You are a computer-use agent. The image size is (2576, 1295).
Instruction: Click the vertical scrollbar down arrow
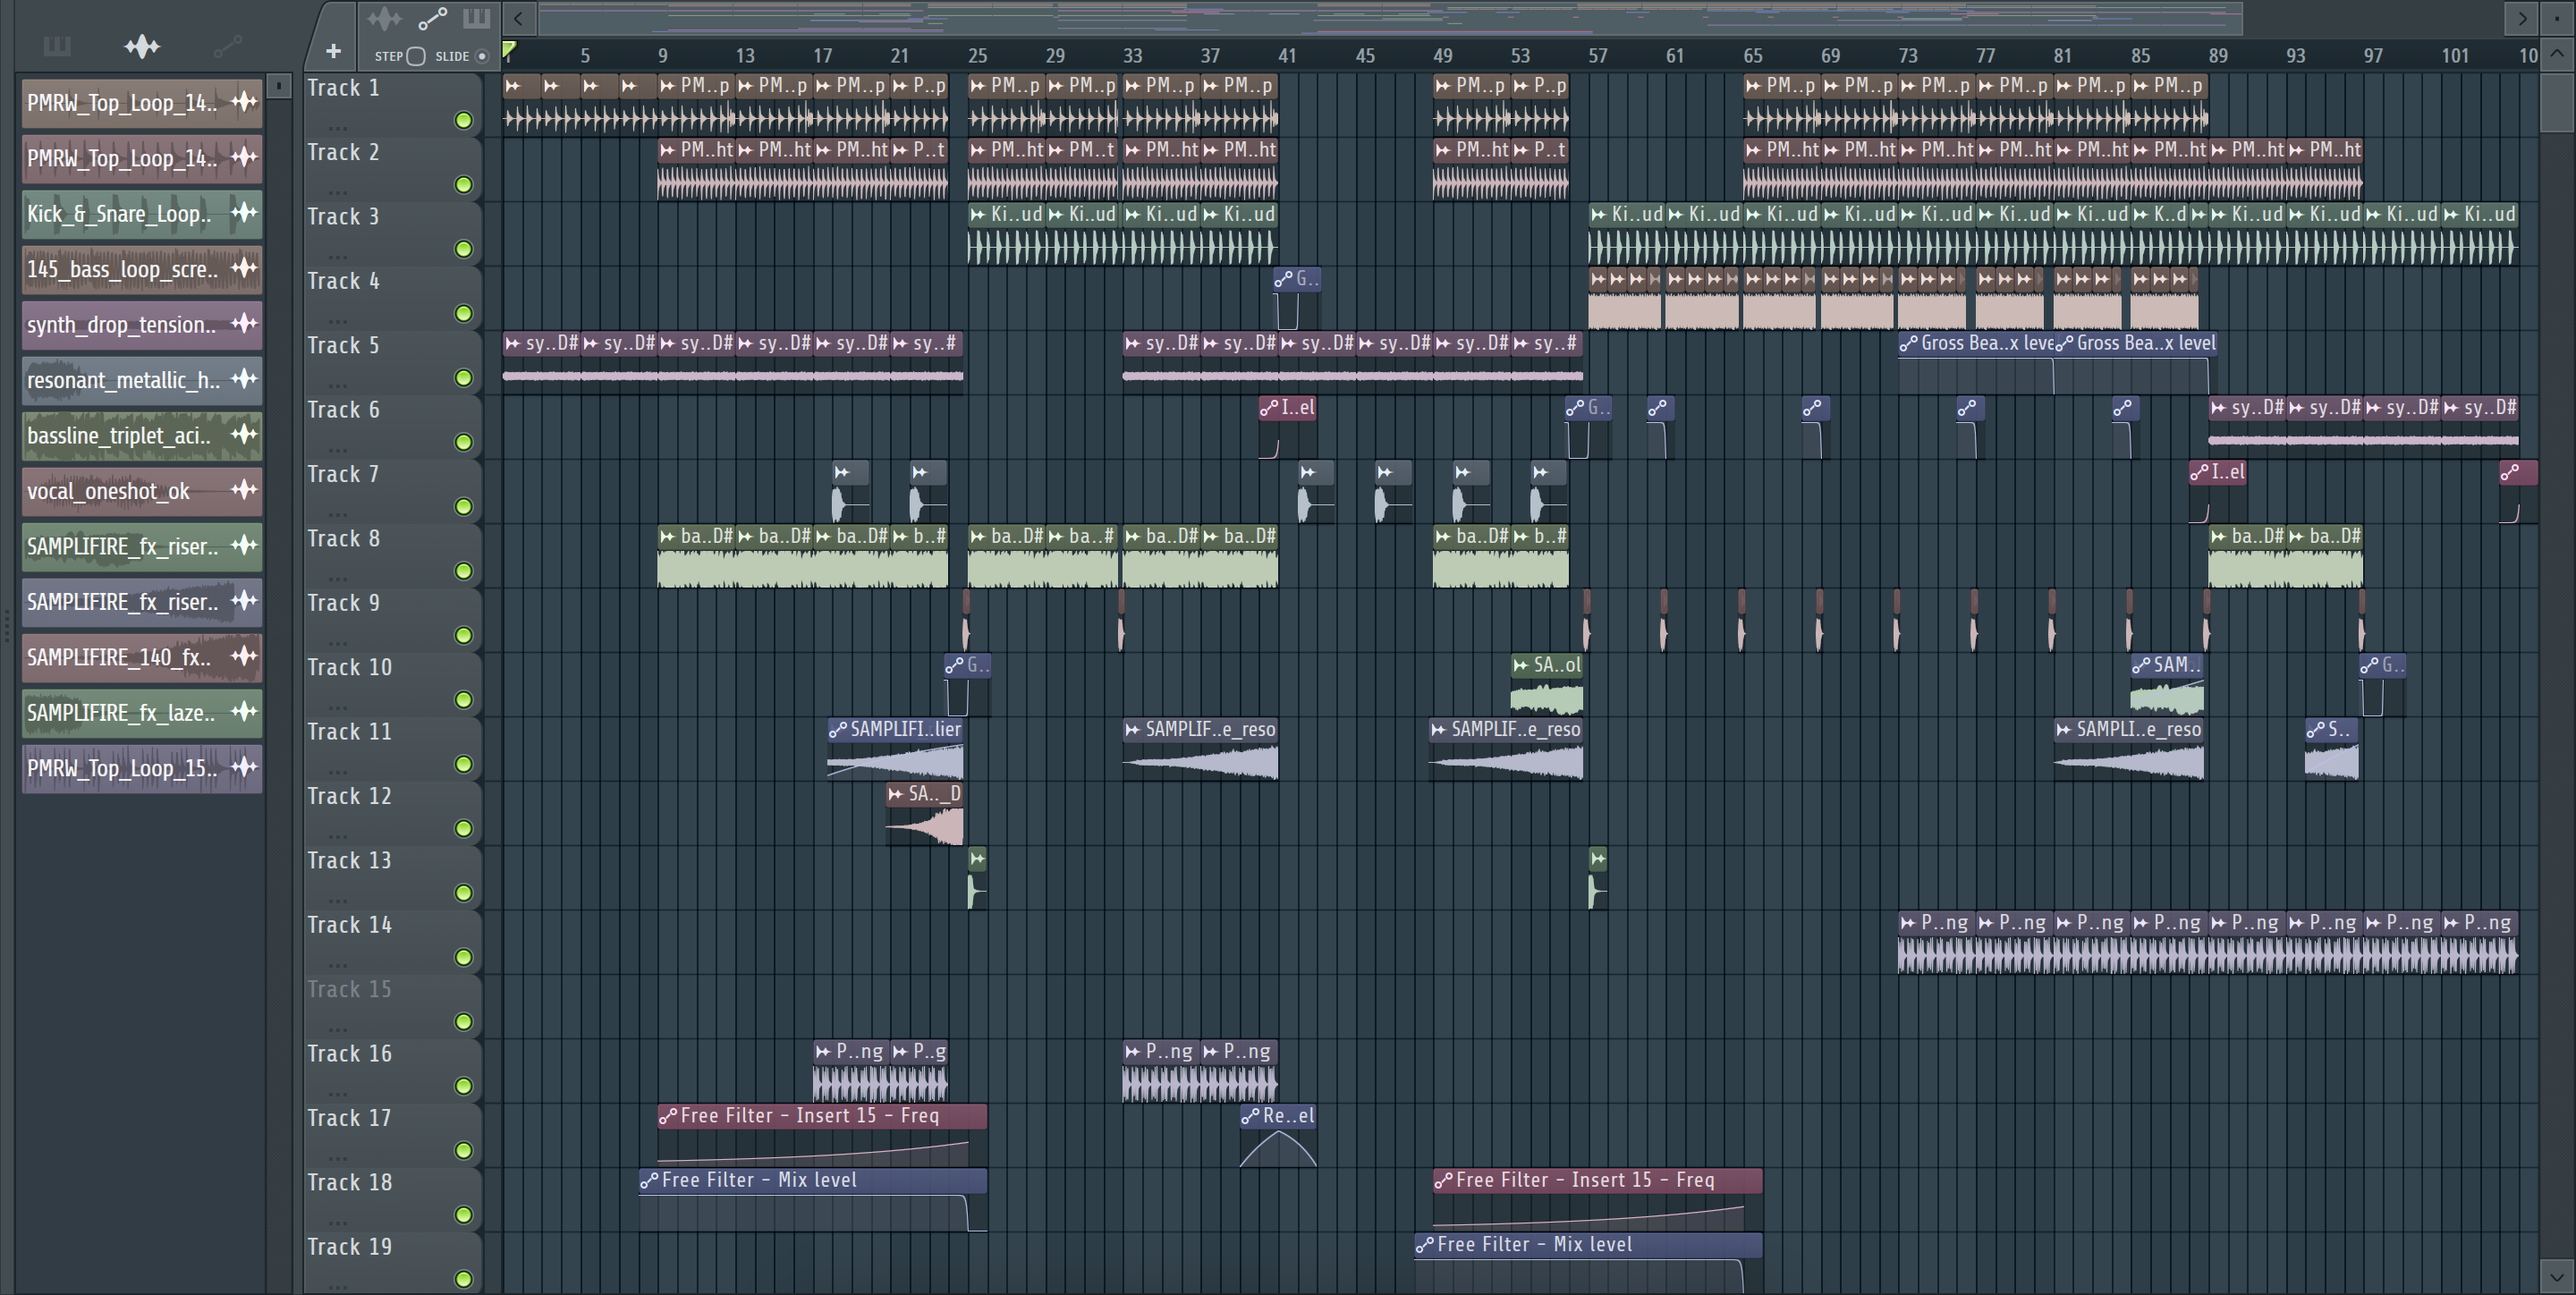[2557, 1277]
